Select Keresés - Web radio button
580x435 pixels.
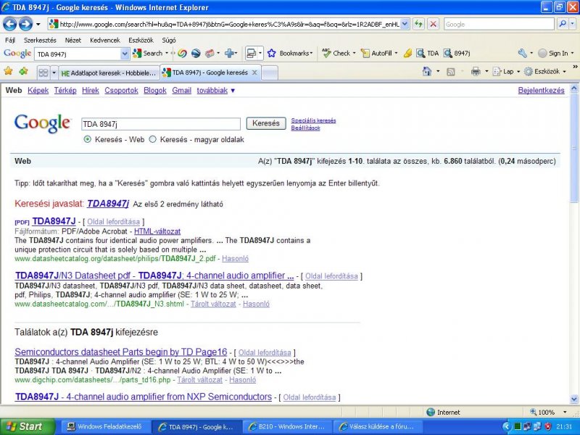[x=87, y=139]
